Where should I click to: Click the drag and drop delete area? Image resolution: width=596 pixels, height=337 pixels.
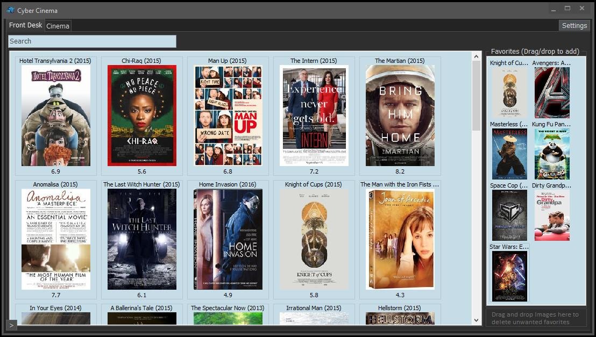[x=536, y=317]
